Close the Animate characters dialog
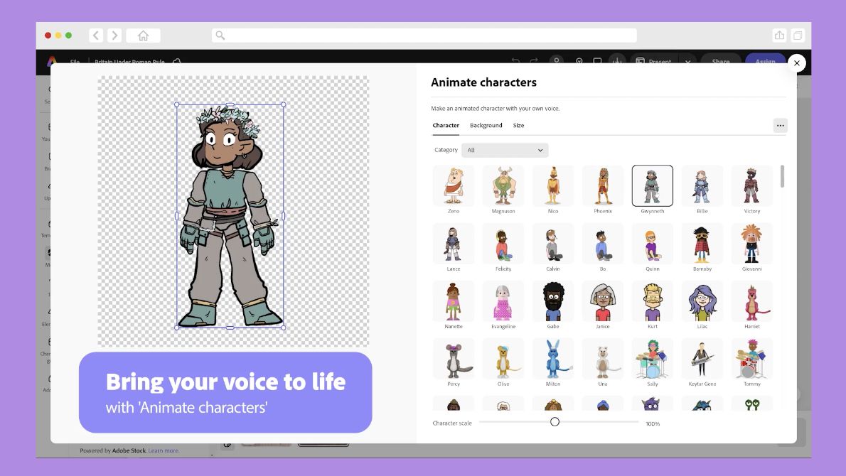Viewport: 846px width, 476px height. click(796, 63)
